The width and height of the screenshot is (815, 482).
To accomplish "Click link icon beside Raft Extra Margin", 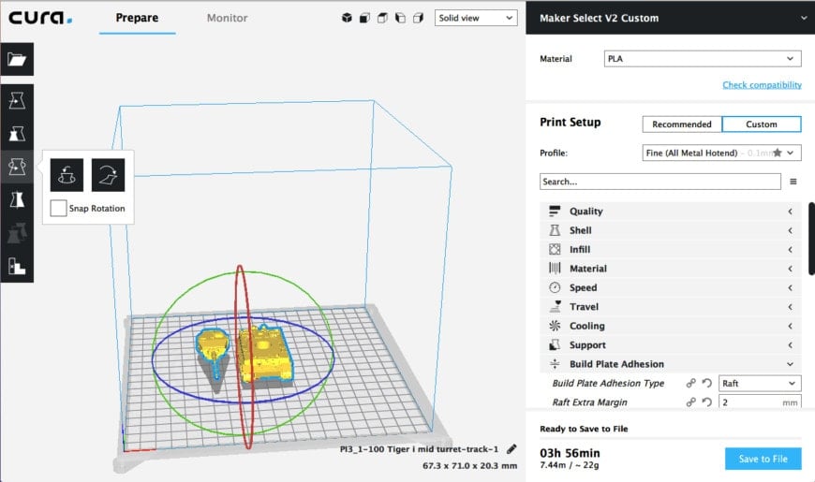I will [690, 402].
